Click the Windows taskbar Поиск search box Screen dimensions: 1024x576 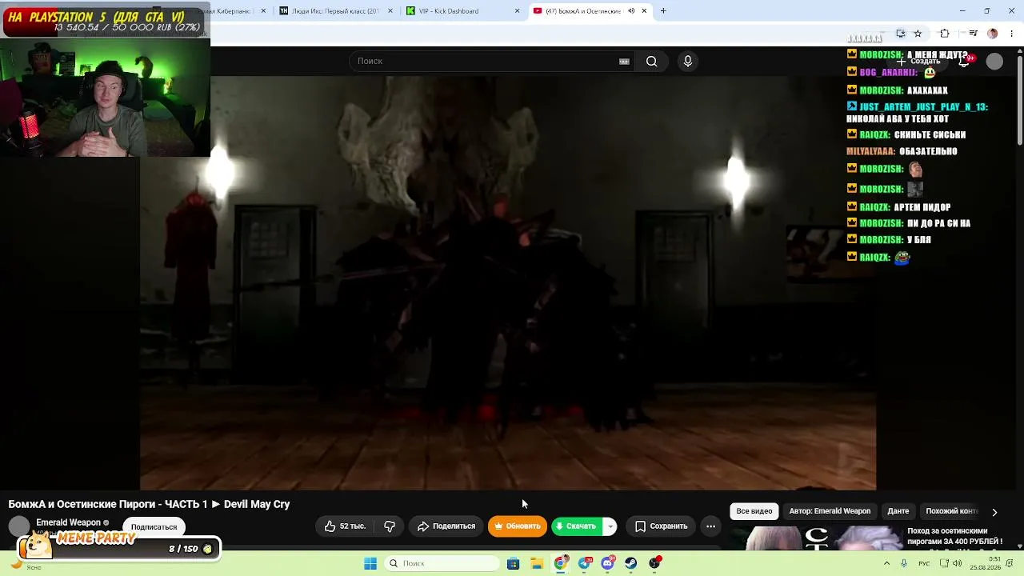[x=442, y=563]
